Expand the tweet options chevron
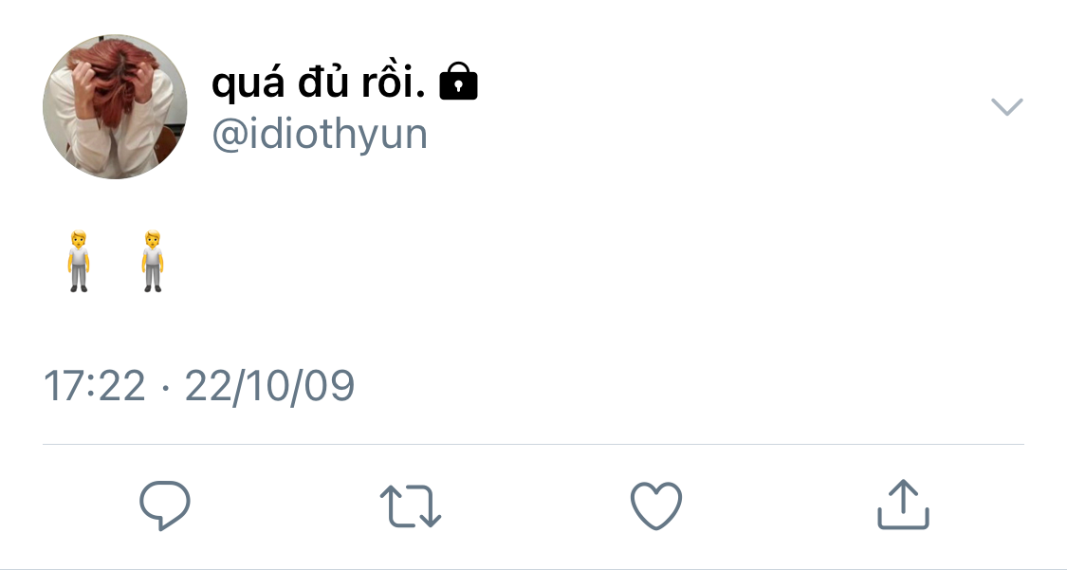Image resolution: width=1067 pixels, height=570 pixels. pos(1007,107)
